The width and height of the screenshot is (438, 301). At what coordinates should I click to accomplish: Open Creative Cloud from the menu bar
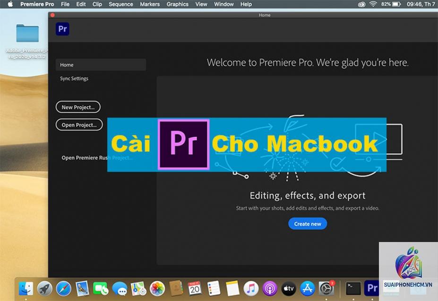(x=361, y=4)
